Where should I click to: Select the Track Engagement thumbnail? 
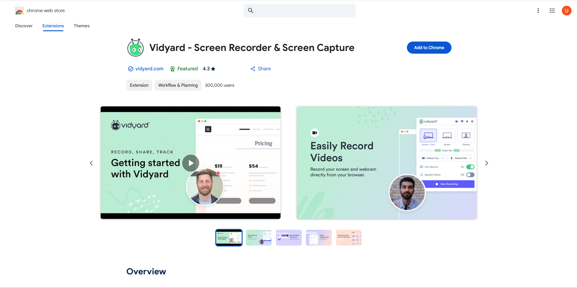(319, 238)
